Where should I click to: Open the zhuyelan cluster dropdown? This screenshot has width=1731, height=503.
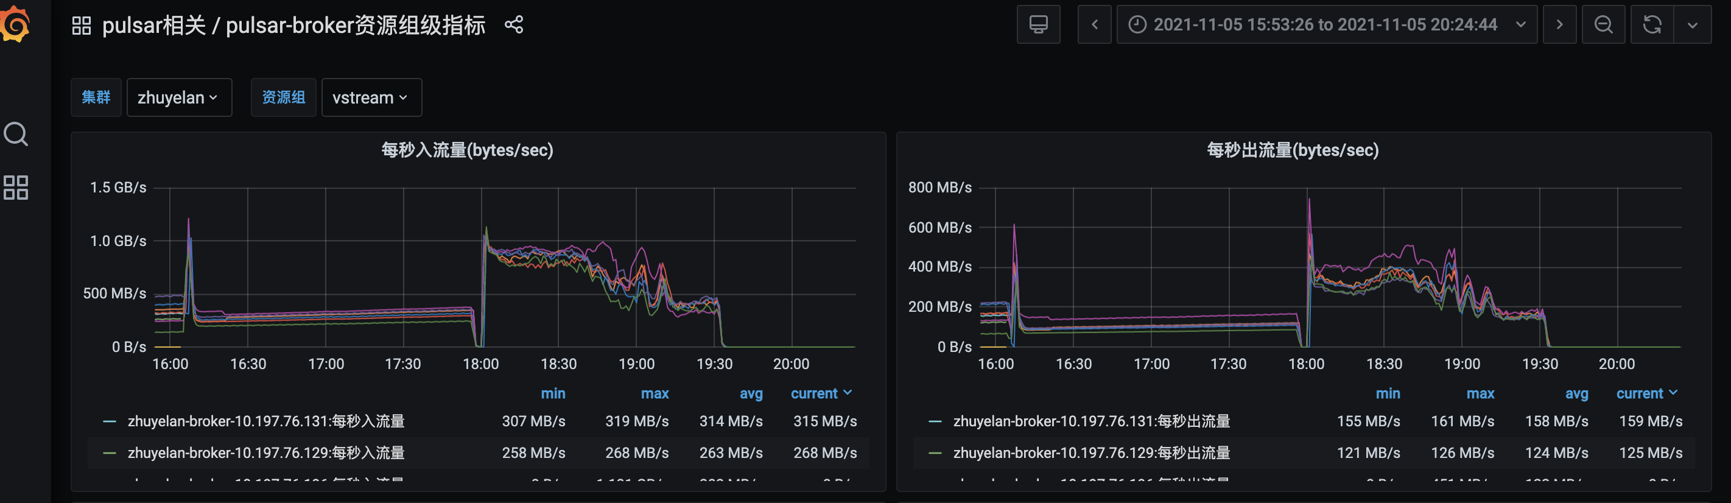(x=180, y=97)
